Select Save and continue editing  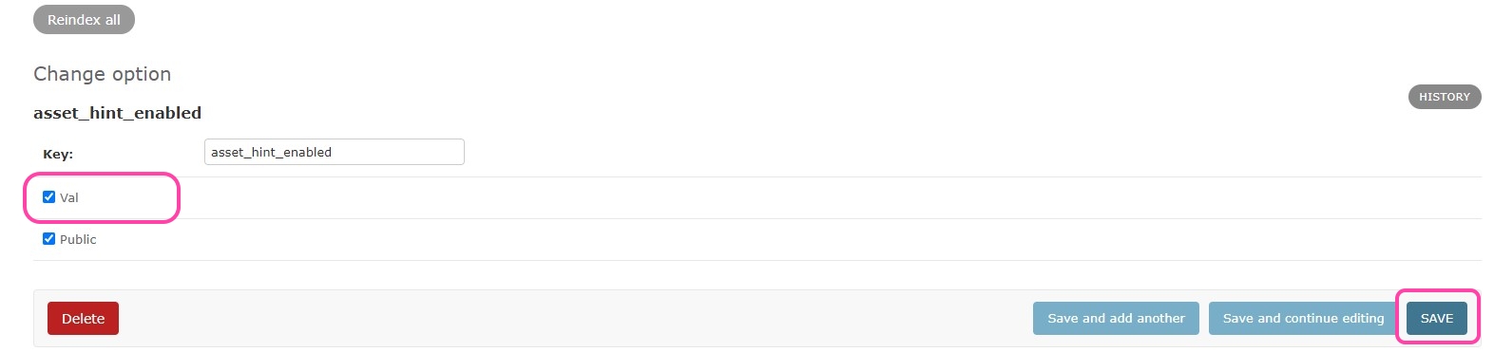[1303, 319]
